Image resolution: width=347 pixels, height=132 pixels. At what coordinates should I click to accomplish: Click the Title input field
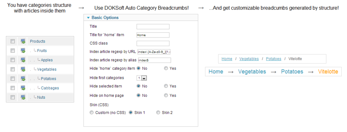(x=153, y=27)
